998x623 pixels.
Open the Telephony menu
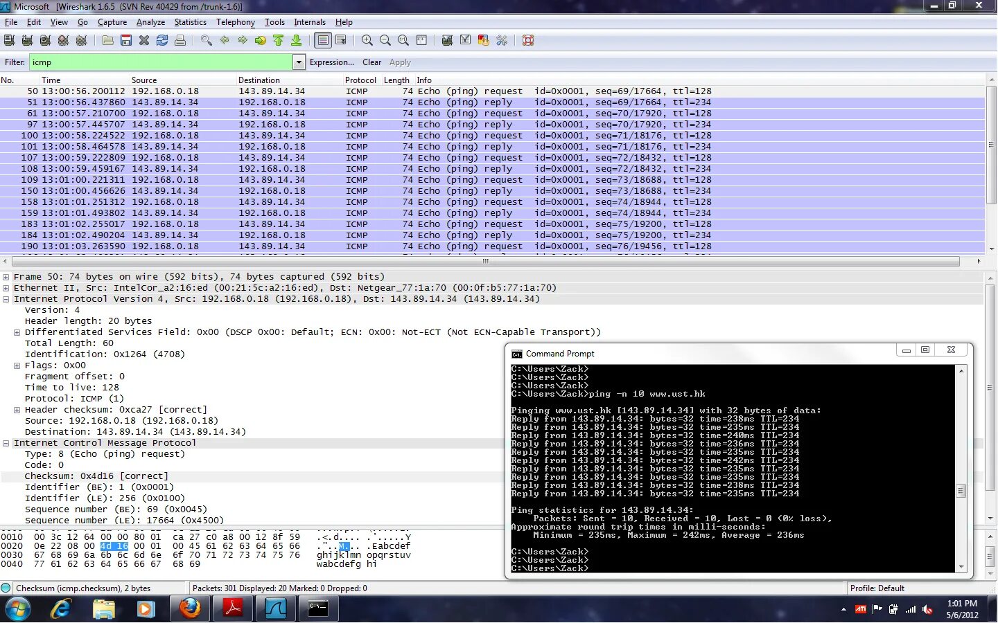click(x=236, y=22)
